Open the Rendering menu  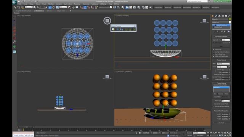(77, 4)
